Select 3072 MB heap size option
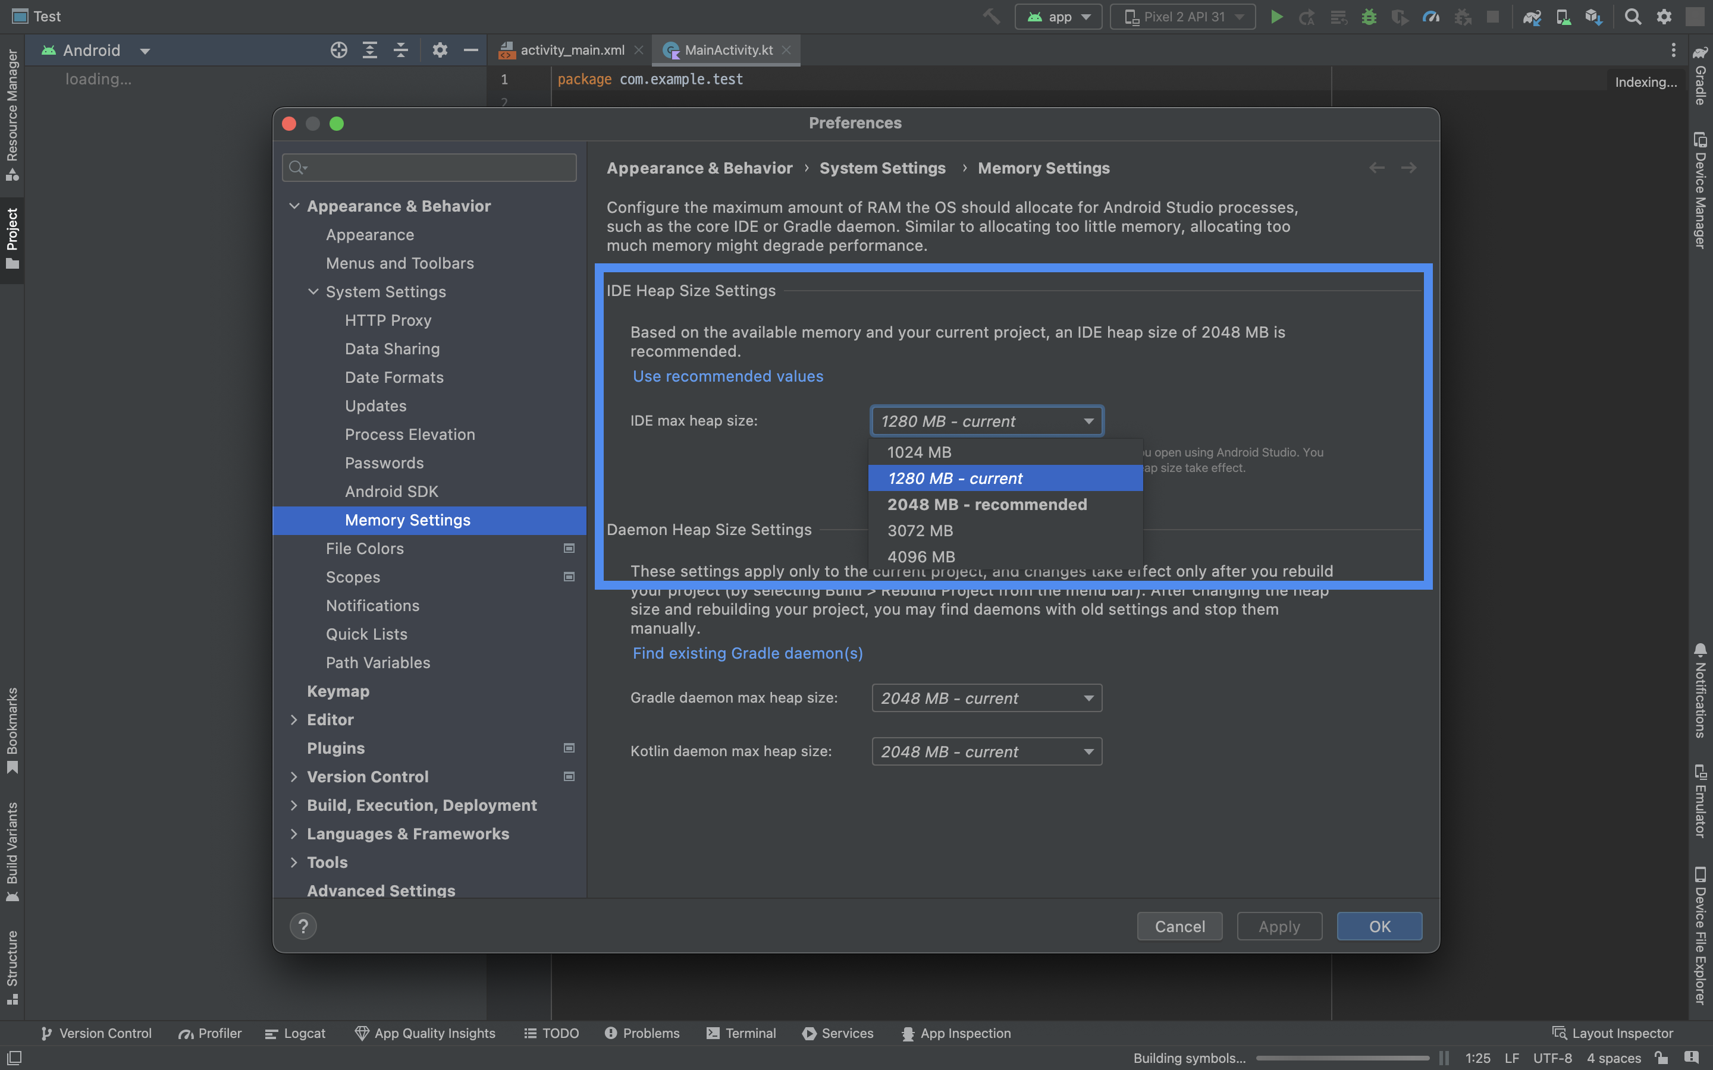The image size is (1713, 1070). 1005,531
